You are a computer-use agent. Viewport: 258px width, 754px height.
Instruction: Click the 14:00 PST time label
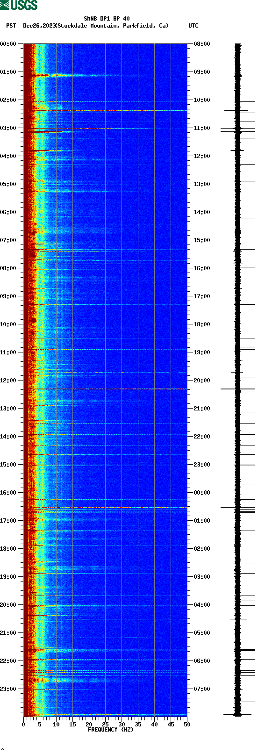click(x=8, y=437)
